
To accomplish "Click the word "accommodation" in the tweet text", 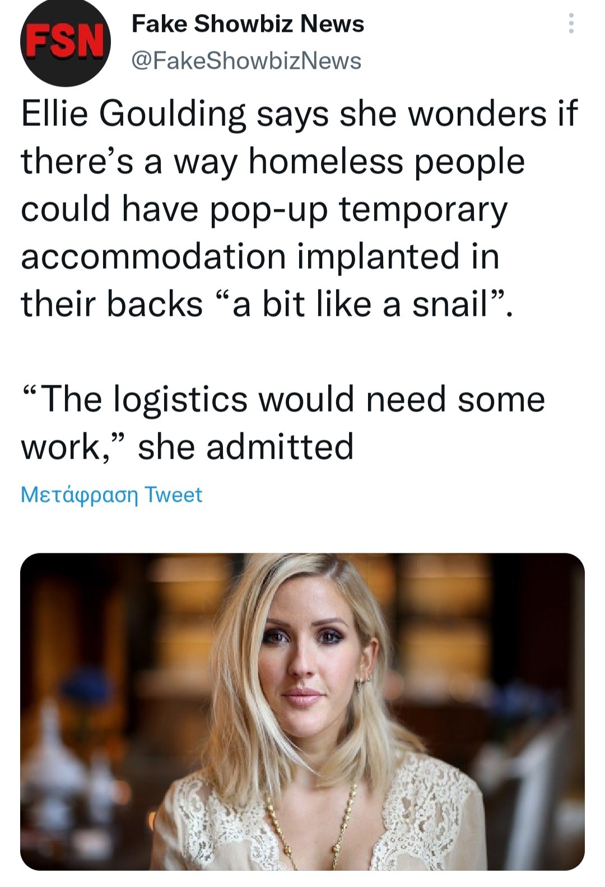I will 153,258.
